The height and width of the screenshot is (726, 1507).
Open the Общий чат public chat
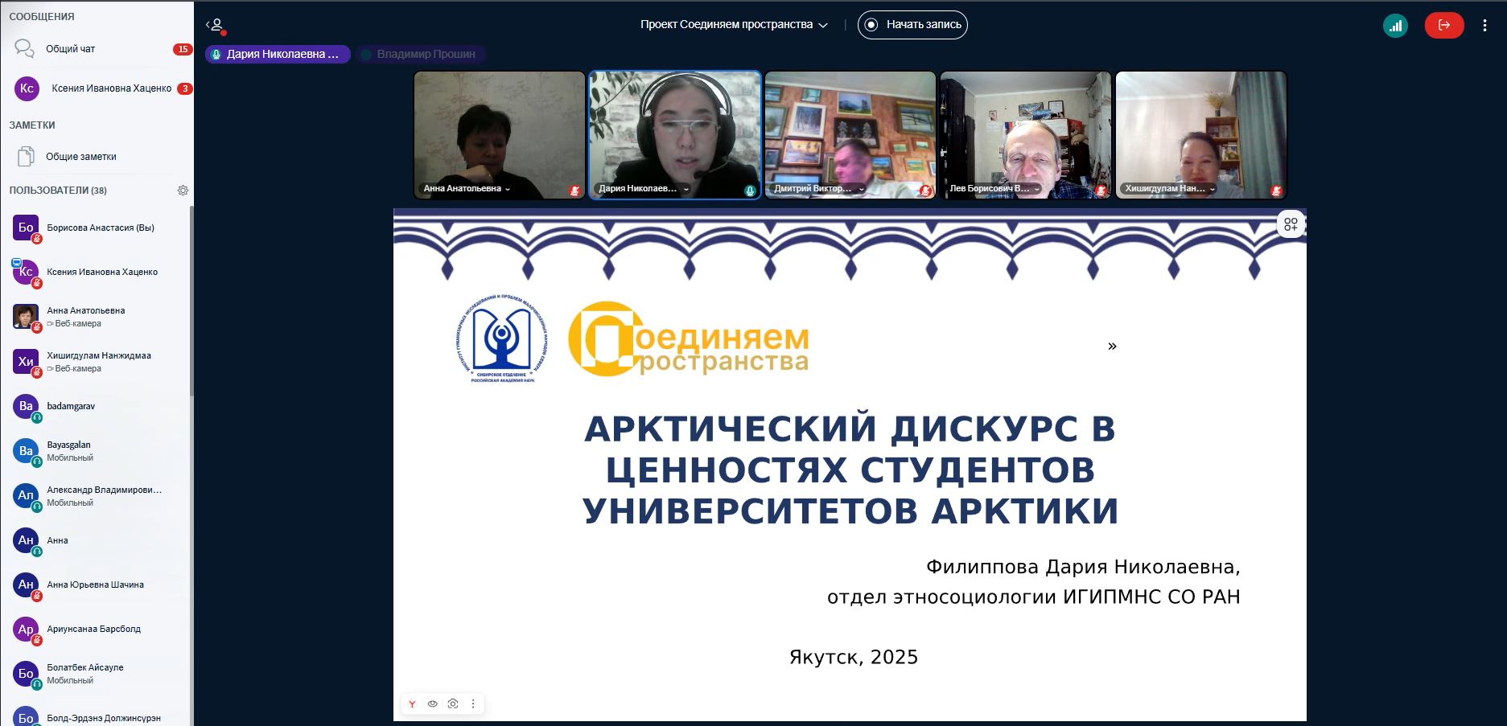coord(71,49)
